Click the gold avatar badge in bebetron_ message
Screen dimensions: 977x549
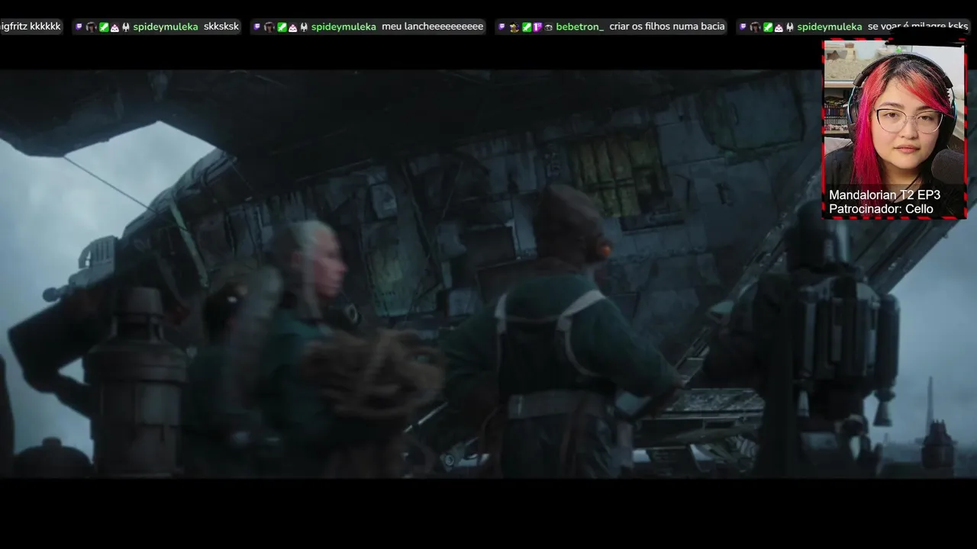pos(514,27)
